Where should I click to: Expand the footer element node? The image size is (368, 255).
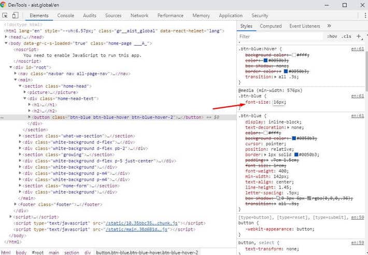(16, 204)
